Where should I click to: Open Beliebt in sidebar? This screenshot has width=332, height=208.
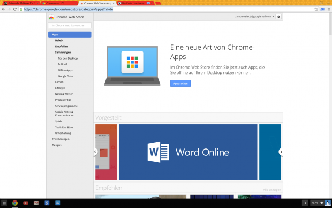point(59,40)
